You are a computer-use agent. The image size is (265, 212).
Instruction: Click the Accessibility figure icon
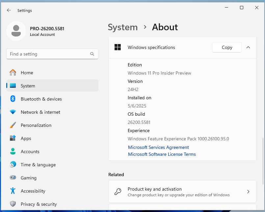(x=13, y=191)
